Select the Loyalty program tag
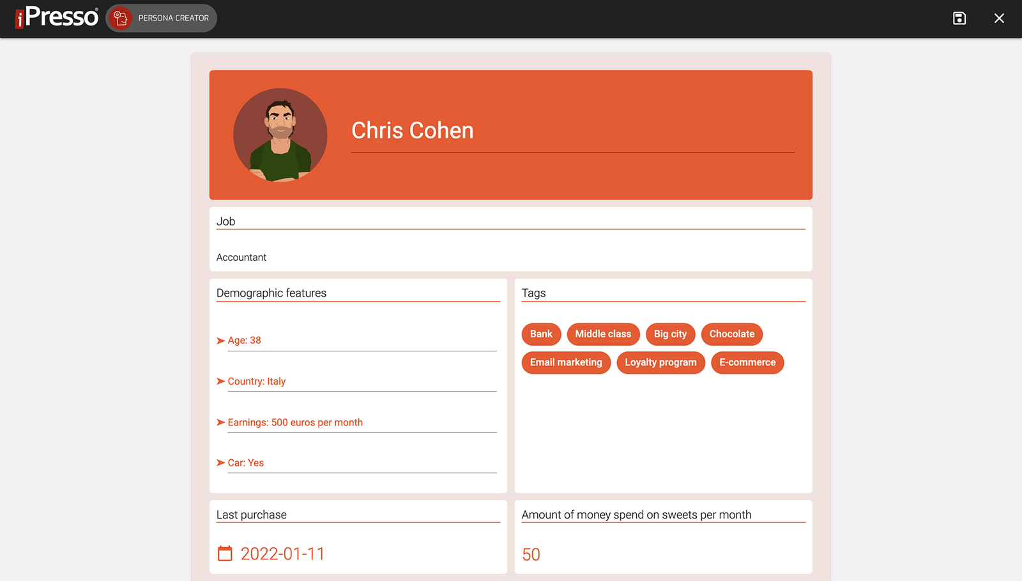This screenshot has height=581, width=1022. [x=660, y=362]
